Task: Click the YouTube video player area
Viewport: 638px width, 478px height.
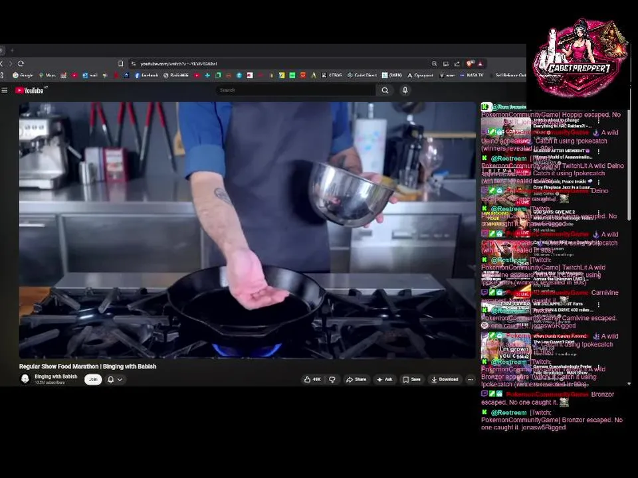Action: coord(247,230)
